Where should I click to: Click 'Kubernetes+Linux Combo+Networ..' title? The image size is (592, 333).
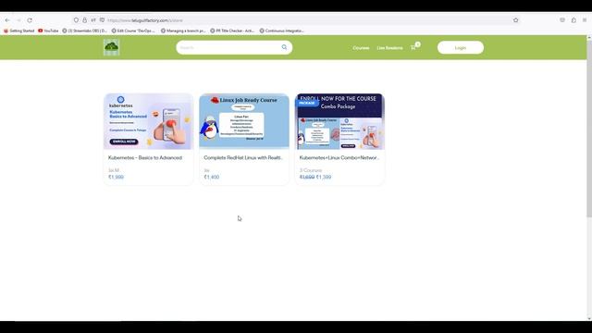(x=339, y=157)
